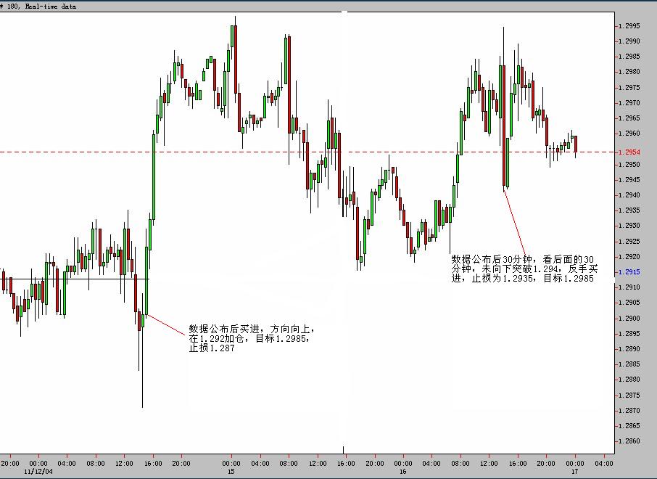The image size is (657, 479).
Task: Pick the 1.2970 price axis label
Action: click(629, 103)
